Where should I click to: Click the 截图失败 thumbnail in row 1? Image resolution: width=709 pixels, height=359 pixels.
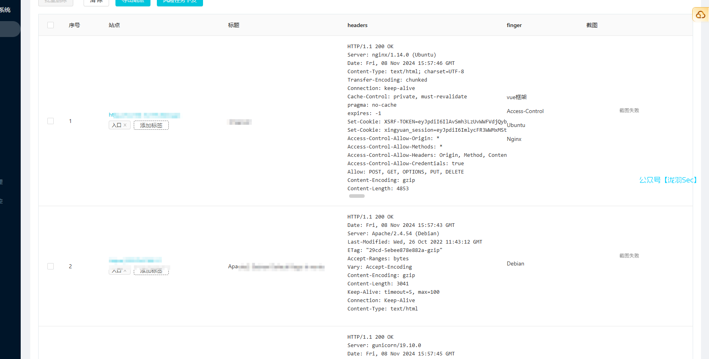629,111
